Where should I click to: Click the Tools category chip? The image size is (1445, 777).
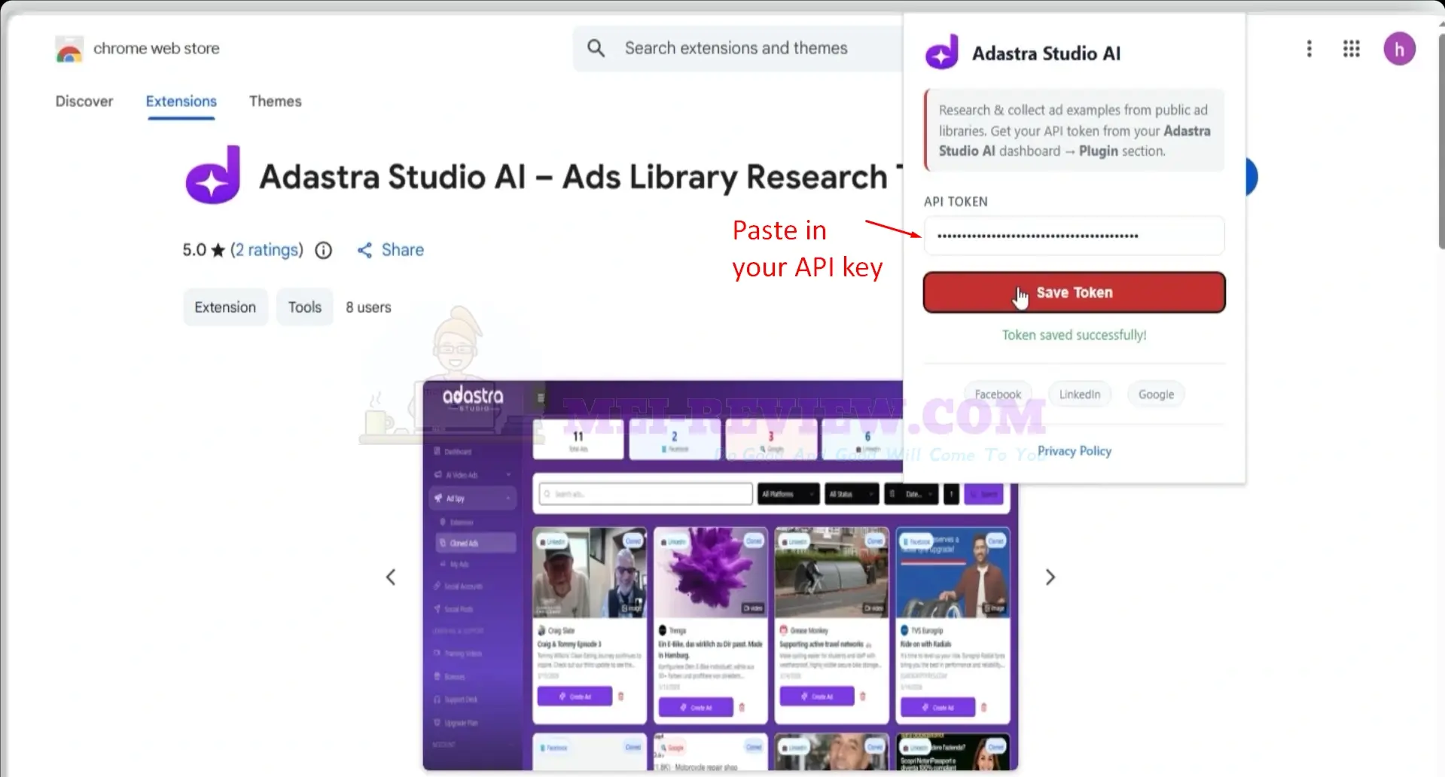click(305, 307)
